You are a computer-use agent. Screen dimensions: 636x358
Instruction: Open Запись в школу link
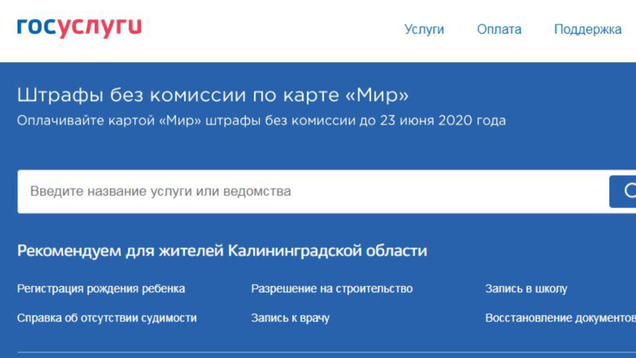click(x=526, y=289)
